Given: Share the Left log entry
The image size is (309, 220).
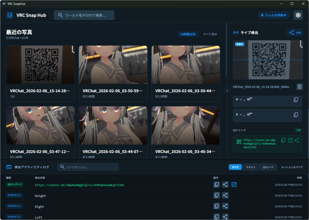Looking at the screenshot, I should pyautogui.click(x=225, y=217).
